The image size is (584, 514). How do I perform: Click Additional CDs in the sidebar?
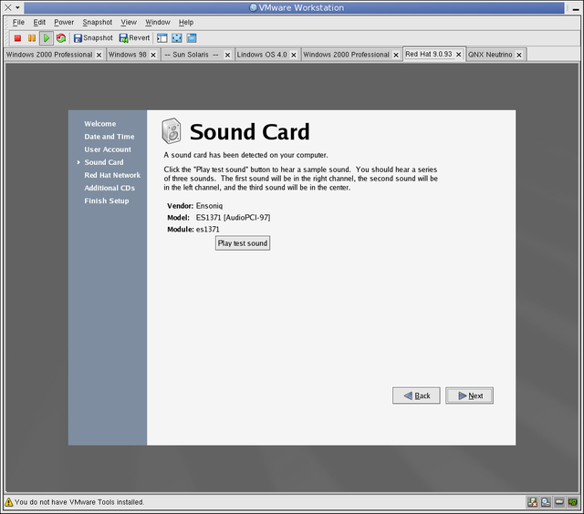pyautogui.click(x=109, y=188)
